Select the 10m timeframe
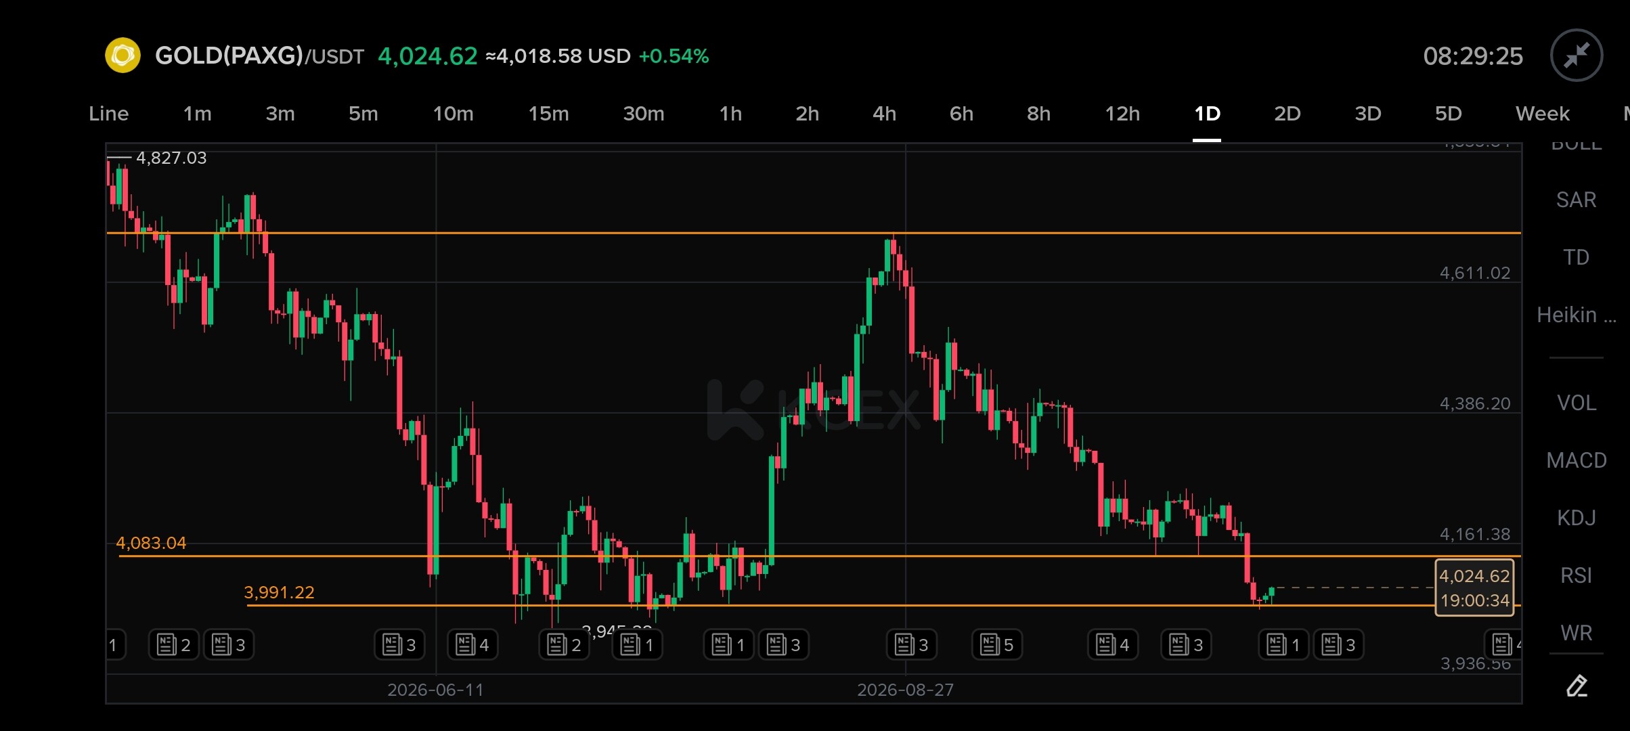The width and height of the screenshot is (1630, 731). pos(453,114)
